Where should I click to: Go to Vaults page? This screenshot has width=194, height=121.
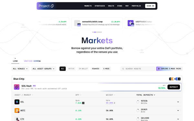click(x=111, y=6)
